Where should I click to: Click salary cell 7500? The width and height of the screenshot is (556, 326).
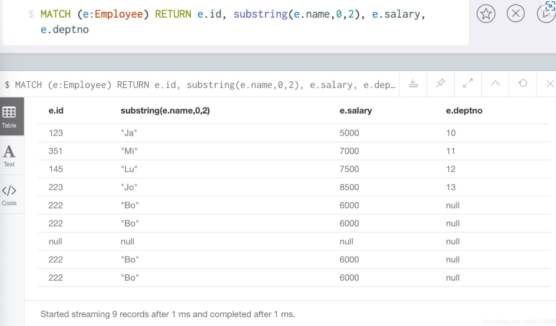tap(349, 169)
